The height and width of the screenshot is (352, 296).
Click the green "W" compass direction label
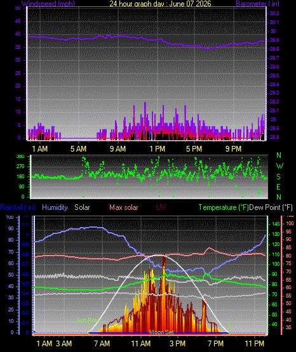point(279,166)
